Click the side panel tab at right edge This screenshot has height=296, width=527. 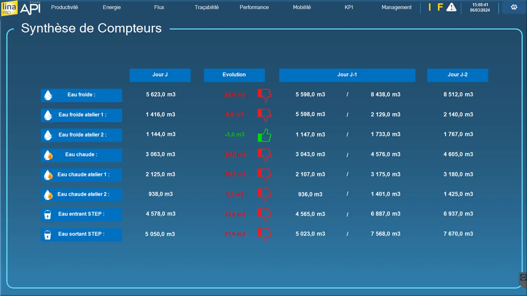point(523,278)
